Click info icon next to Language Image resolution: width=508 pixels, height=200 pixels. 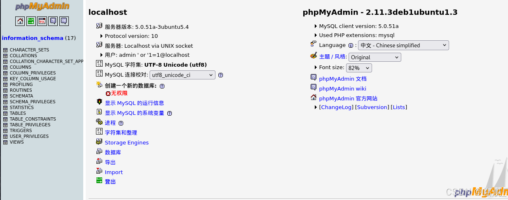pos(351,46)
